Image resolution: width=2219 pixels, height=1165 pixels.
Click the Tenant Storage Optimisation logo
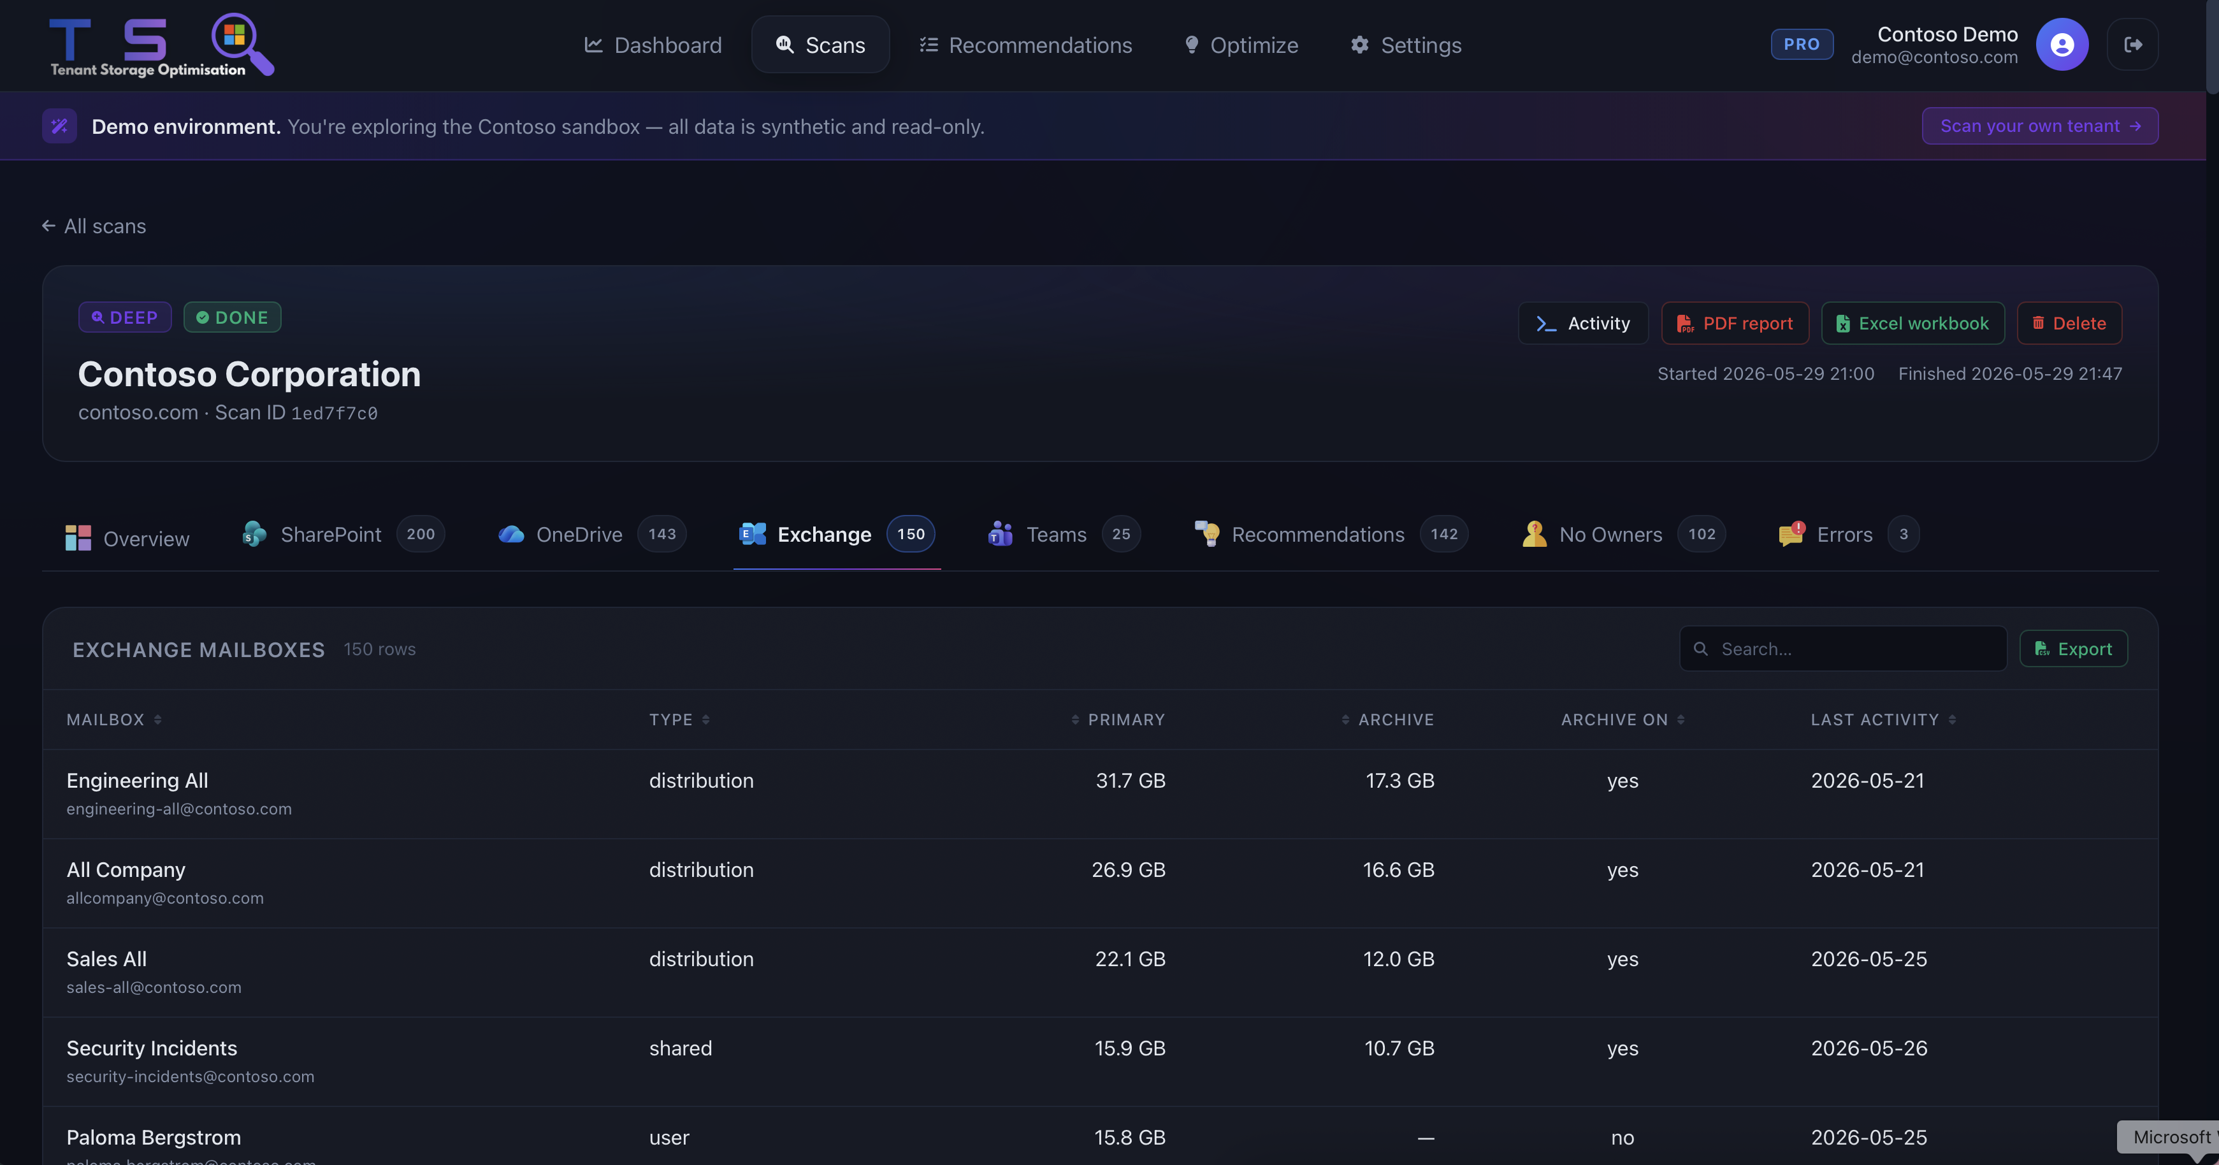click(162, 45)
